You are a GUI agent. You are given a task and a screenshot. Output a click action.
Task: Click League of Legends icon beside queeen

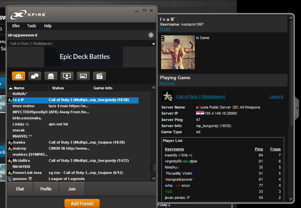(10, 179)
